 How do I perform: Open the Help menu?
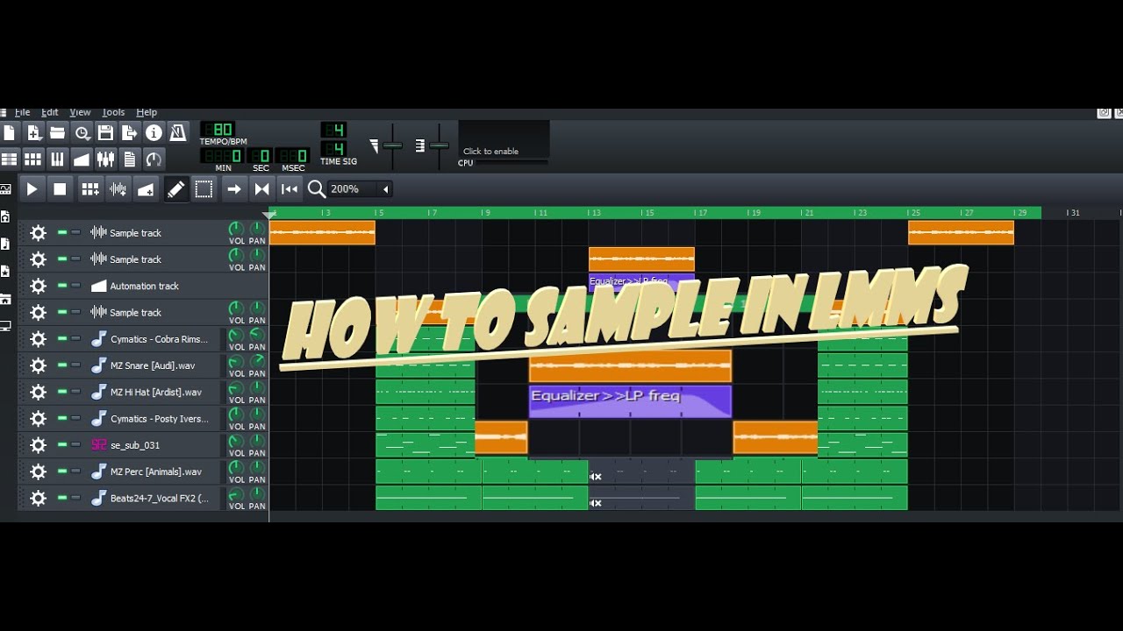(x=147, y=112)
